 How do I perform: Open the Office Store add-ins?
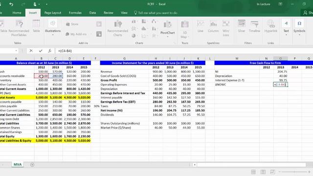72,24
